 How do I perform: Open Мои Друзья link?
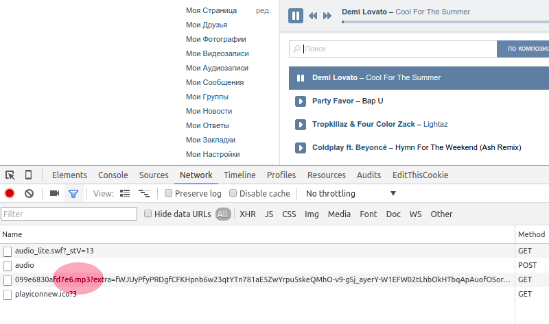(207, 25)
